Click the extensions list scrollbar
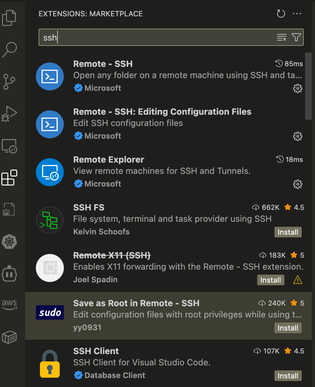 click(308, 86)
